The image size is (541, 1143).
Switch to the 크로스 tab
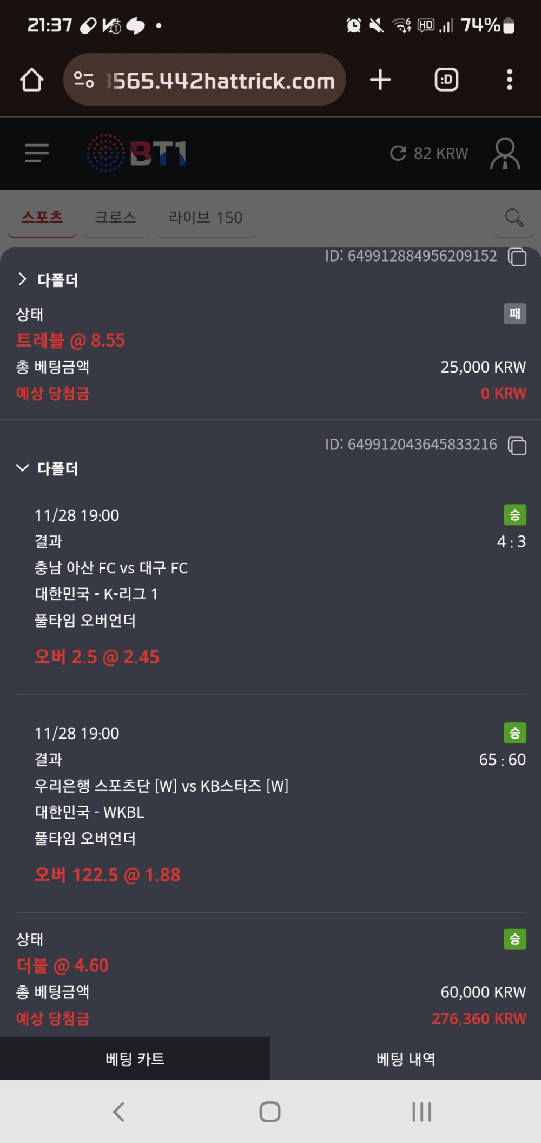pyautogui.click(x=115, y=218)
